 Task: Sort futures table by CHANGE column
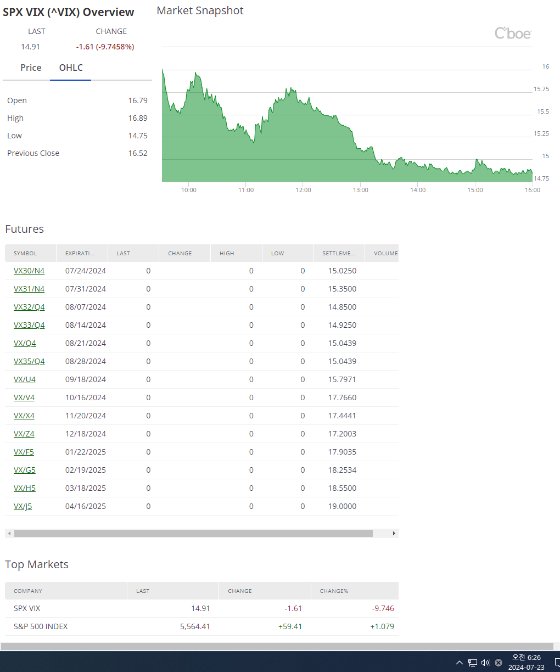pyautogui.click(x=185, y=253)
